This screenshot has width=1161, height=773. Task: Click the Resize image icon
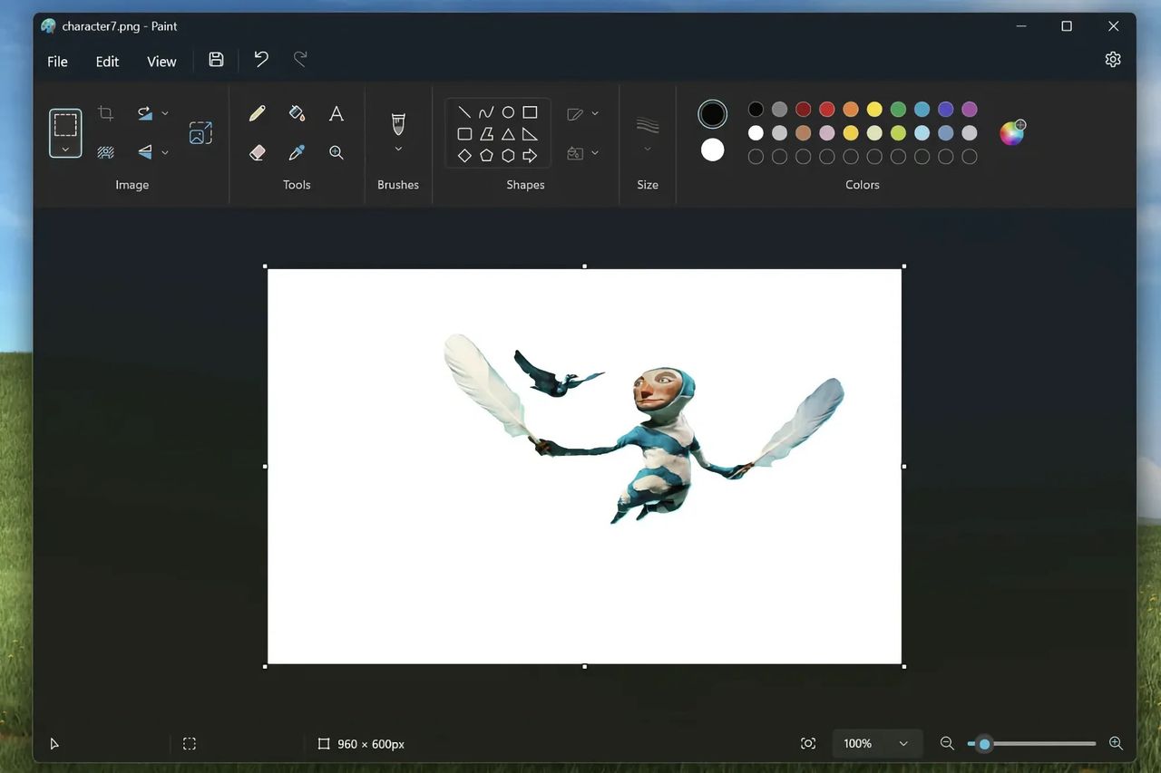click(x=200, y=131)
